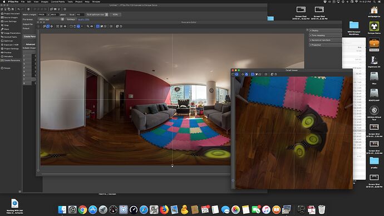The image size is (384, 216).
Task: Click the eye icon in Panorama Editor toolbar
Action: coord(92,26)
